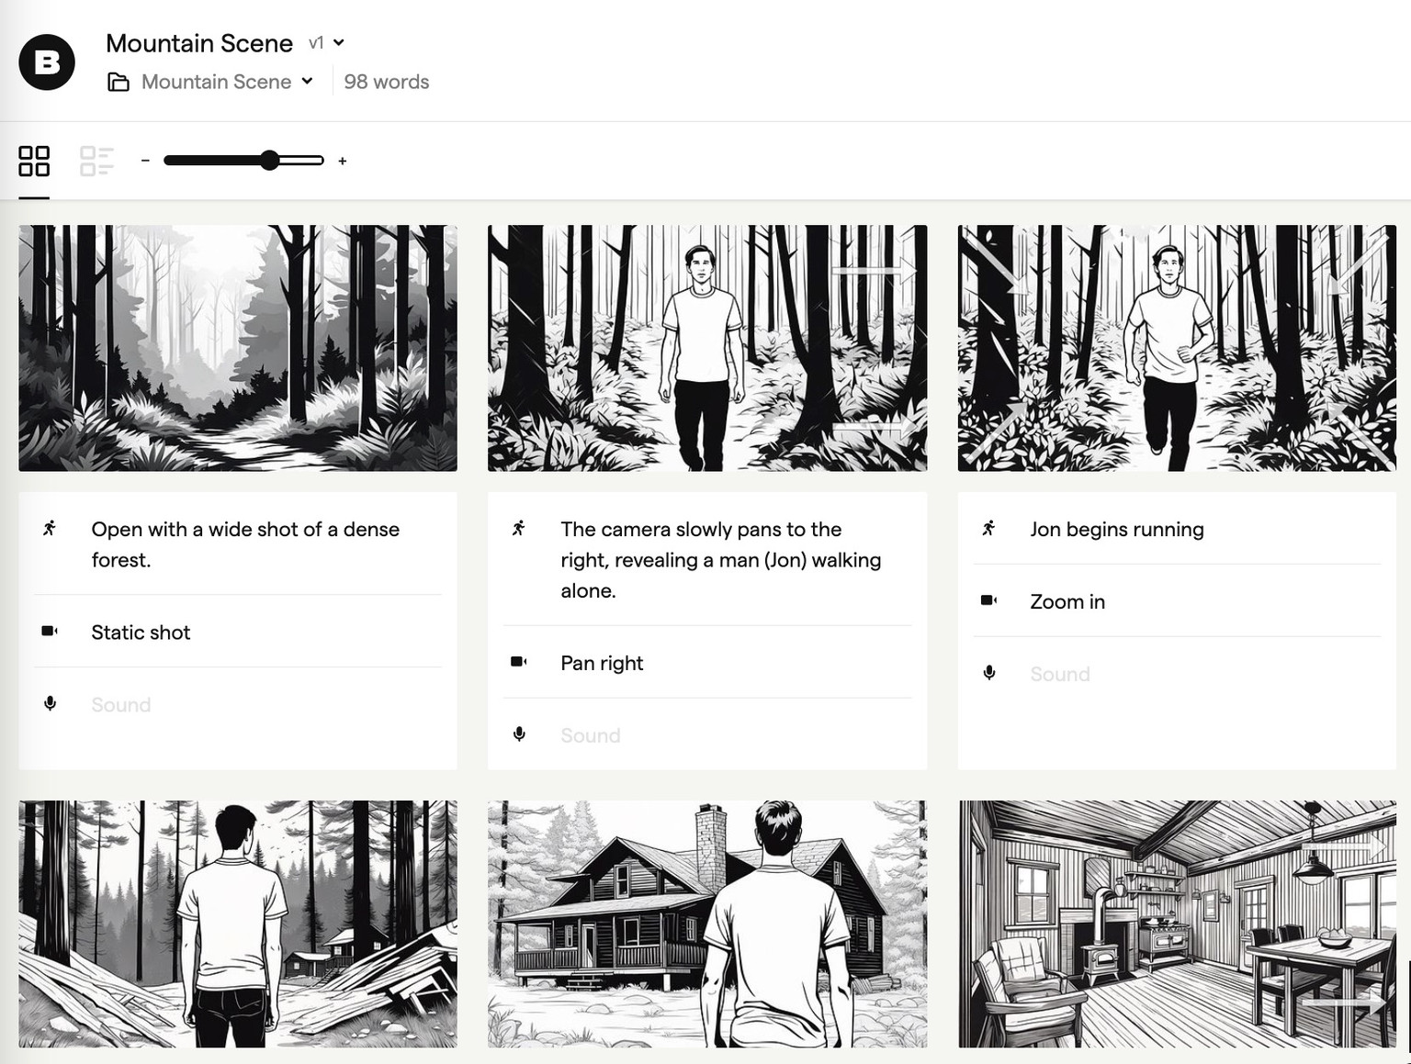Click the running-figure icon beside Jon begins running
The height and width of the screenshot is (1064, 1411).
[988, 528]
